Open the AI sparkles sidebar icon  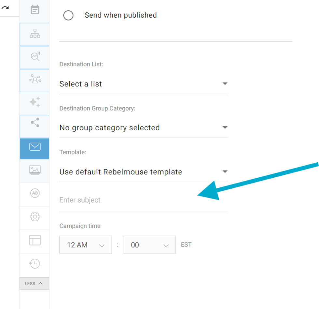coord(35,102)
